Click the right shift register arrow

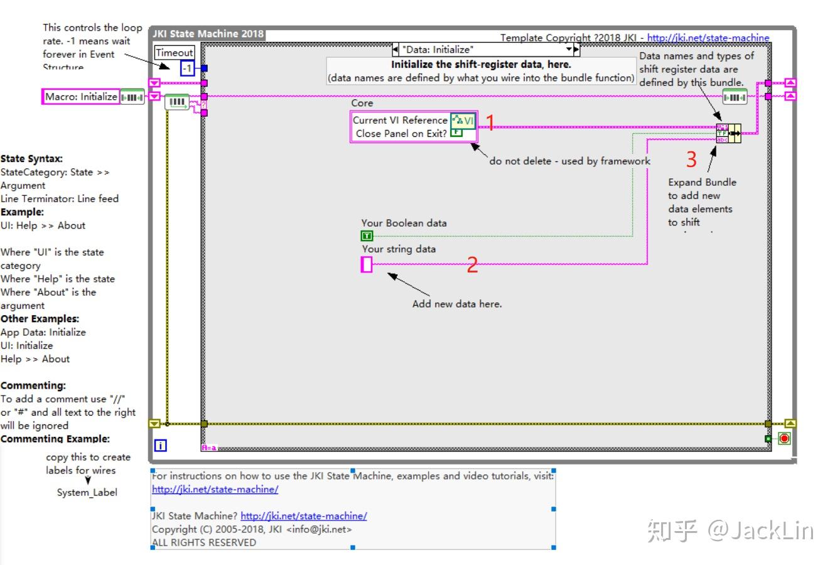point(790,82)
